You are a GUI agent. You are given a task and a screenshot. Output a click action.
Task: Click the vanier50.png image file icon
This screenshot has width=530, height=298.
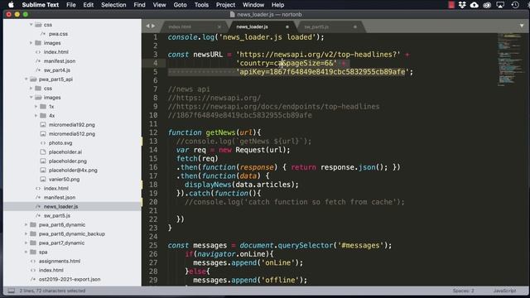pos(43,180)
